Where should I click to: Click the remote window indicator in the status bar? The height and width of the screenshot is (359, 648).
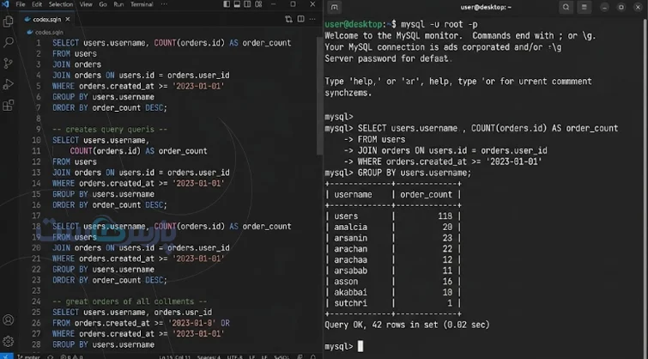point(5,356)
